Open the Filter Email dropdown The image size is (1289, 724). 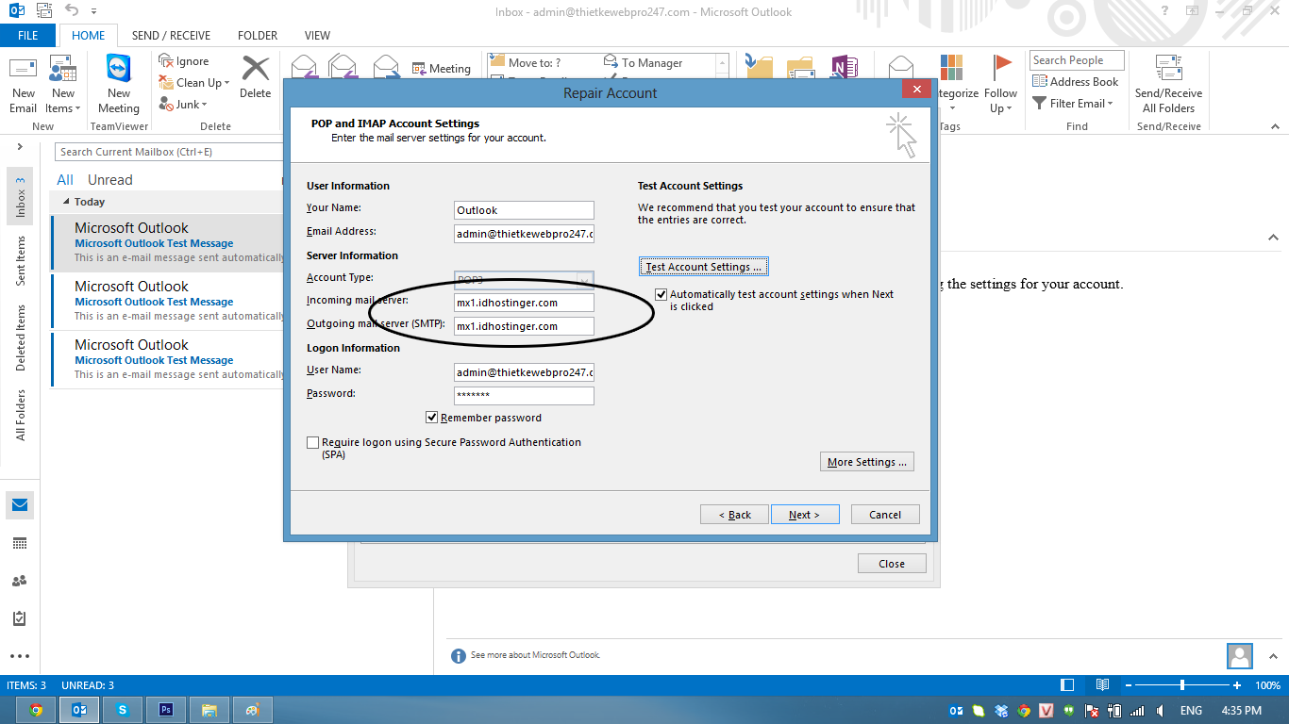point(1073,104)
